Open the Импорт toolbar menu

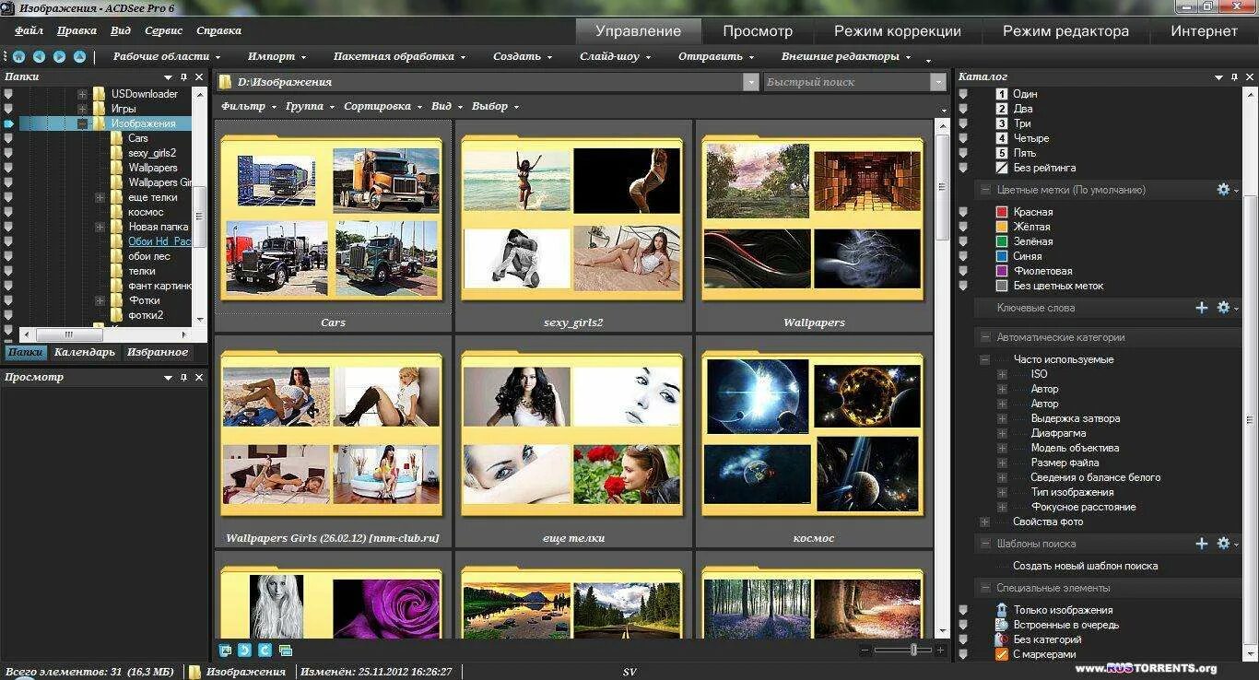click(277, 56)
